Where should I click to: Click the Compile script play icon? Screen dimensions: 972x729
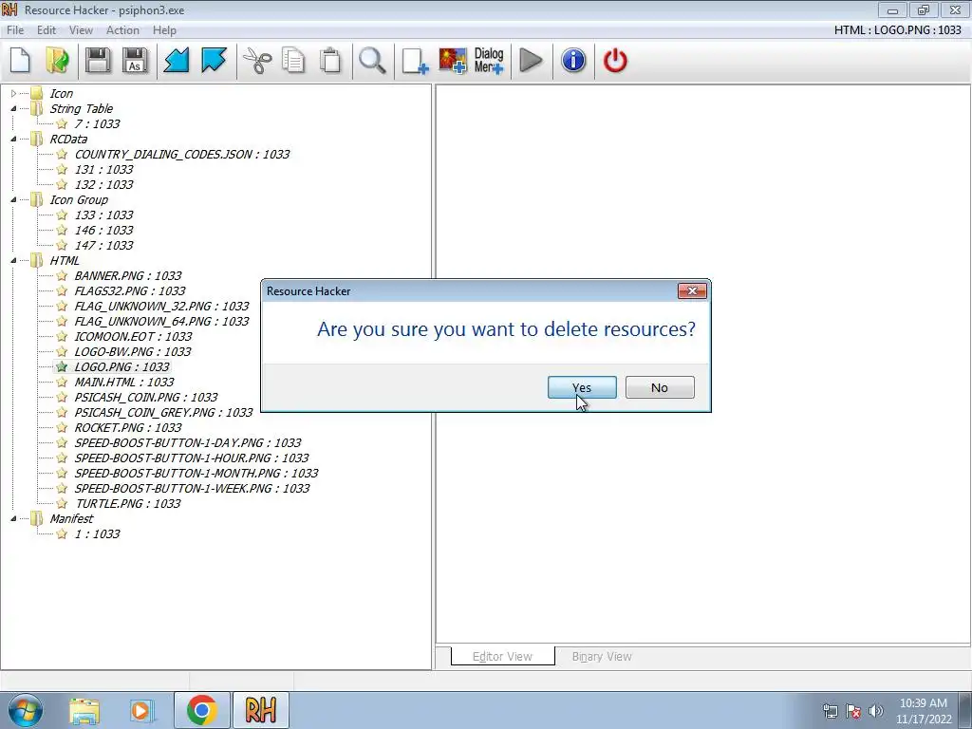531,61
